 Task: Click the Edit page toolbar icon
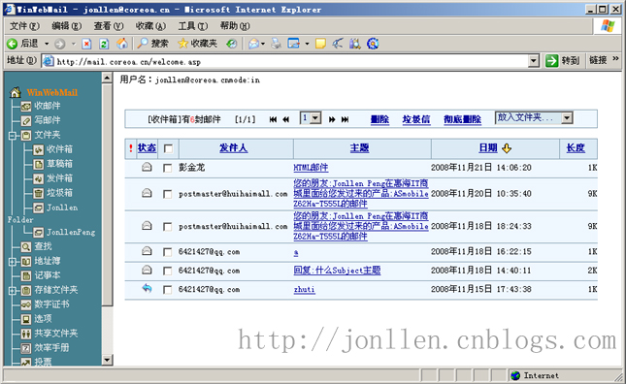[294, 44]
